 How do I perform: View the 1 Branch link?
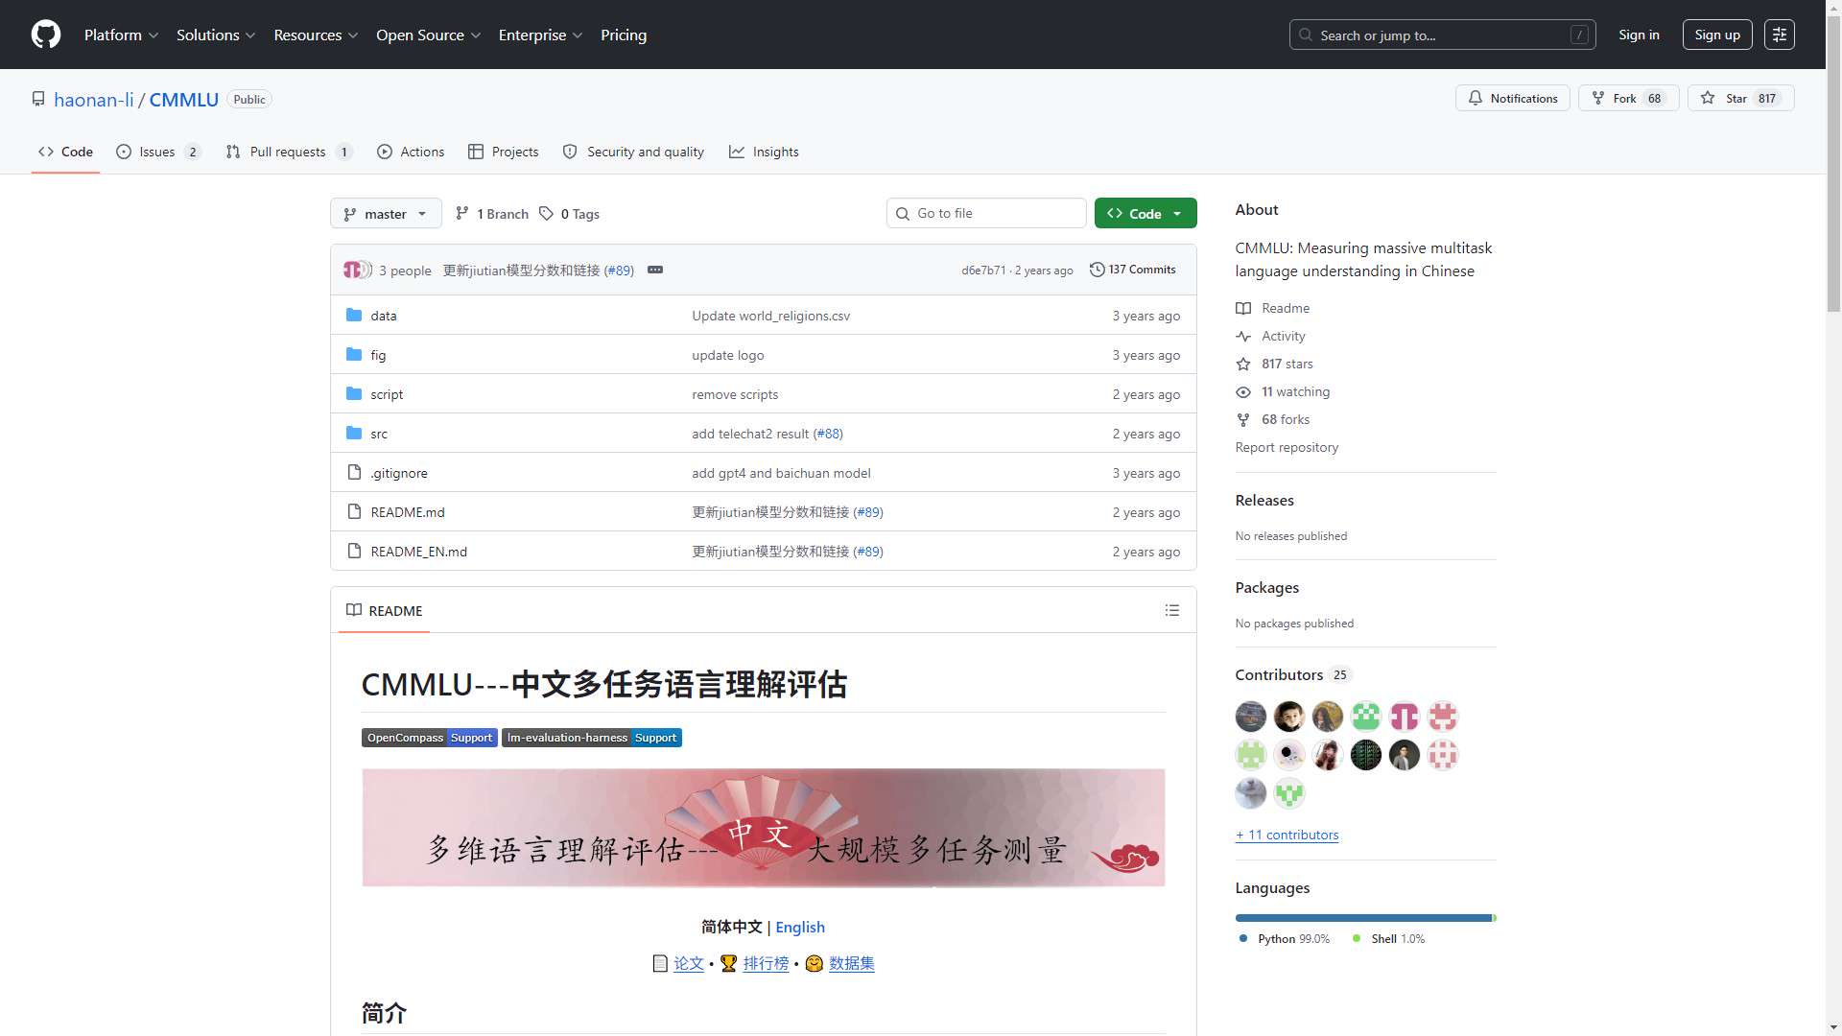(x=491, y=214)
